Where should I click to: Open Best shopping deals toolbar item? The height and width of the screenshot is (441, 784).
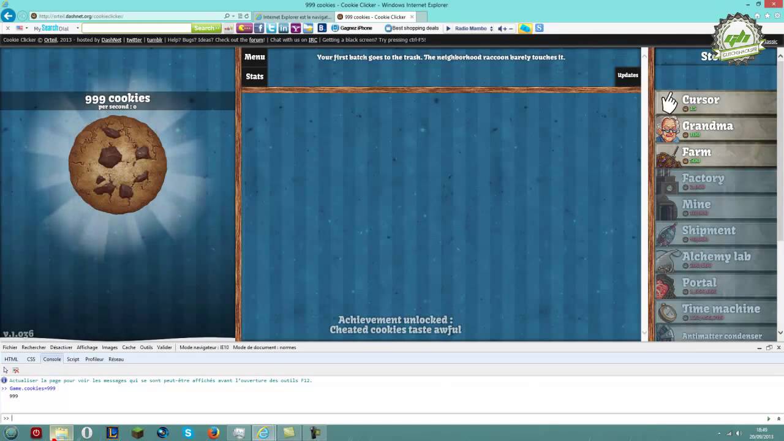(412, 28)
